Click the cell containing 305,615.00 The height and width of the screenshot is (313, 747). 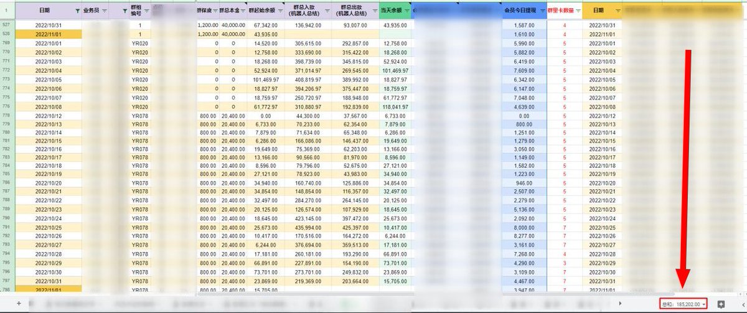(307, 43)
